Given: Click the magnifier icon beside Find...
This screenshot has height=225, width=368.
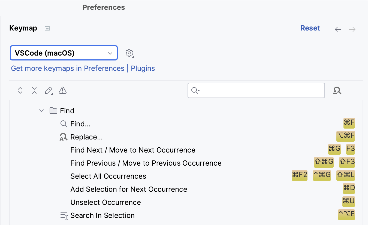Looking at the screenshot, I should coord(63,124).
